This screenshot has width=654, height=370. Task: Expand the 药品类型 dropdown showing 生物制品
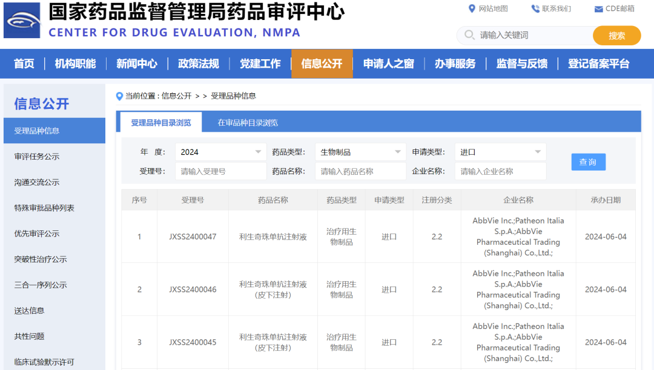(360, 152)
